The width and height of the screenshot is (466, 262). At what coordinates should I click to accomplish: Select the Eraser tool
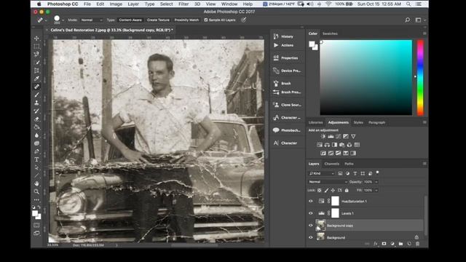point(36,119)
